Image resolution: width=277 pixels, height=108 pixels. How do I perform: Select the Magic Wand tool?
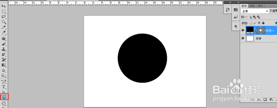click(4, 22)
